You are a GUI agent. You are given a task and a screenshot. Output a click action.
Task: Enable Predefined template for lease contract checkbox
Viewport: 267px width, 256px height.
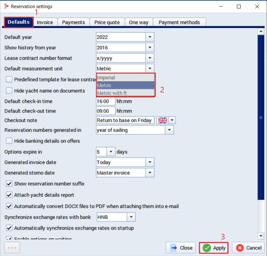pos(9,79)
